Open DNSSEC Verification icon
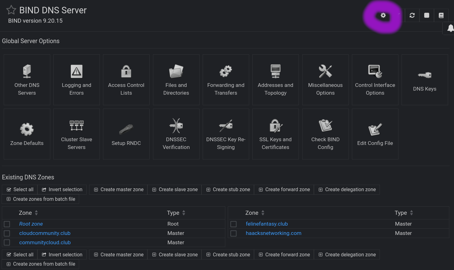Image resolution: width=454 pixels, height=270 pixels. [x=176, y=126]
